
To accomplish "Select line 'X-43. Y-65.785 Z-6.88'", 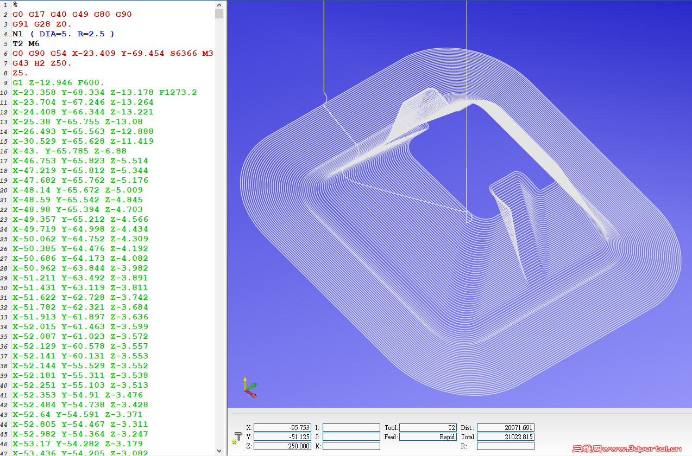I will (x=69, y=151).
